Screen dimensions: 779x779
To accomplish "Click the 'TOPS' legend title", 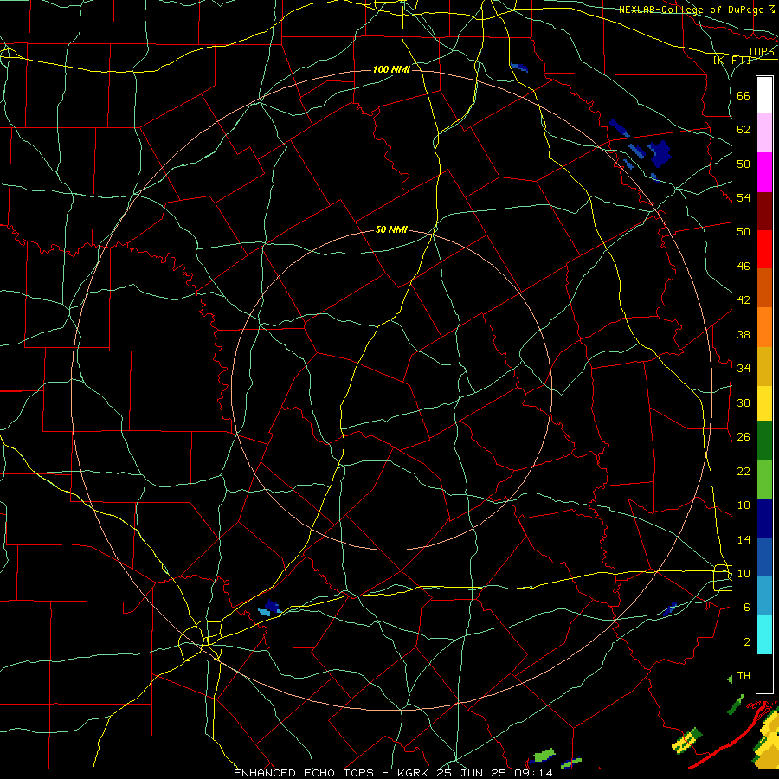I will (761, 52).
